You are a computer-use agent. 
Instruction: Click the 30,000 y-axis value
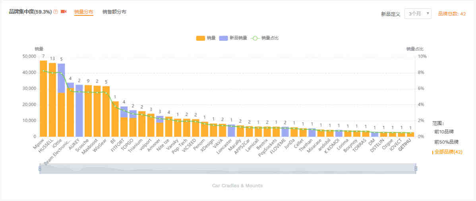click(x=29, y=89)
